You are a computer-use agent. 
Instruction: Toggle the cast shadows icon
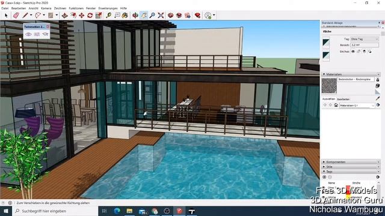[370, 52]
